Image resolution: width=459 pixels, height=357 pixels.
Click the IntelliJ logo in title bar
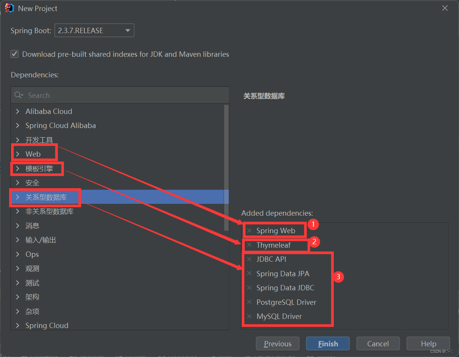point(10,8)
